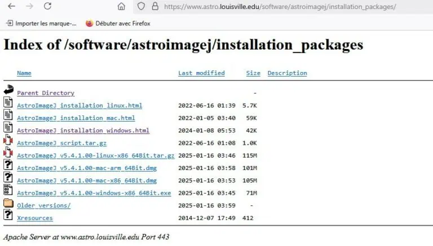
Task: Download the mac-arm_64Bit.dmg installer
Action: tap(87, 168)
